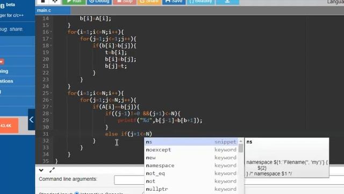Select the 'namespace' keyword suggestion
The width and height of the screenshot is (344, 194).
pyautogui.click(x=191, y=165)
